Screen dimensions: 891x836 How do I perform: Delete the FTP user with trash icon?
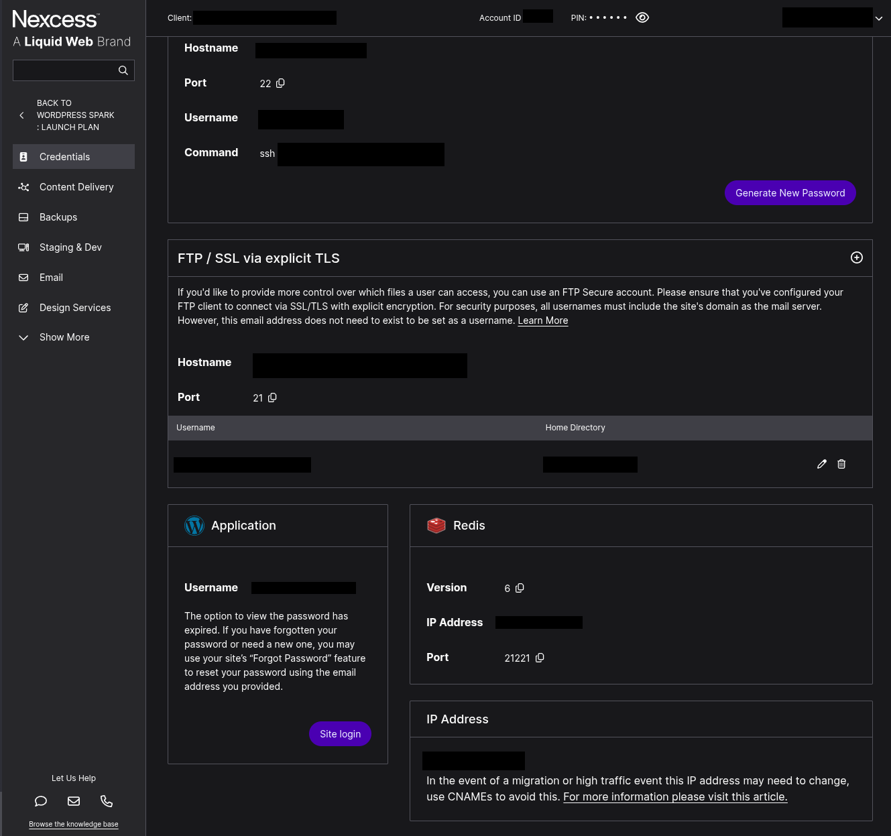click(x=841, y=464)
